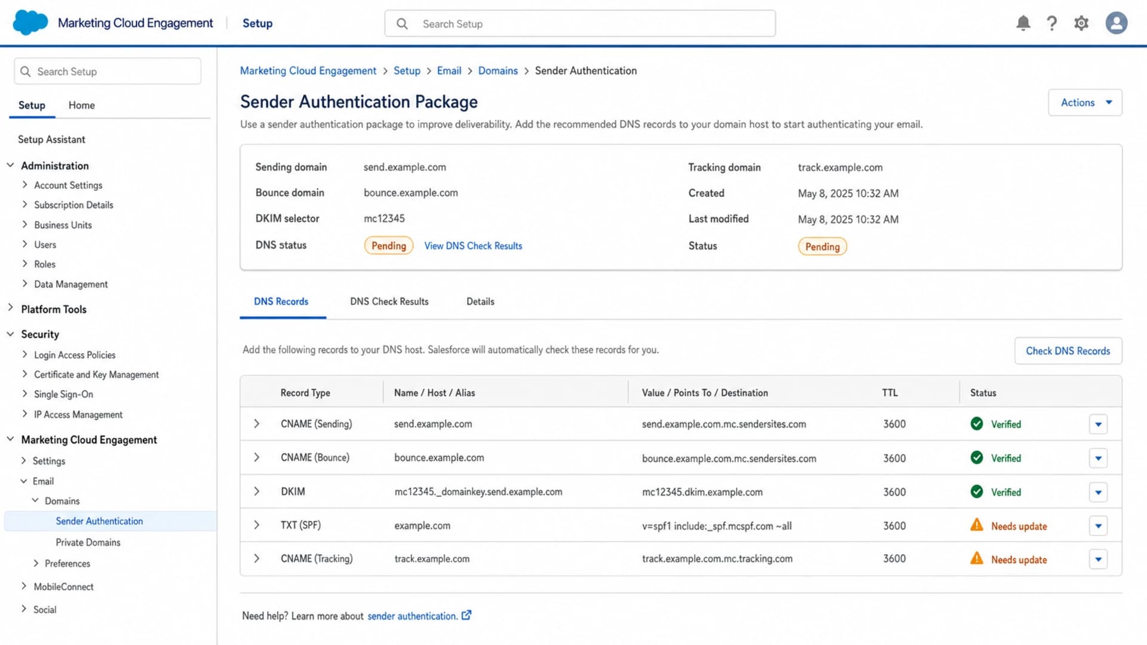Select Sender Authentication in the sidebar
The width and height of the screenshot is (1147, 645).
[110, 521]
